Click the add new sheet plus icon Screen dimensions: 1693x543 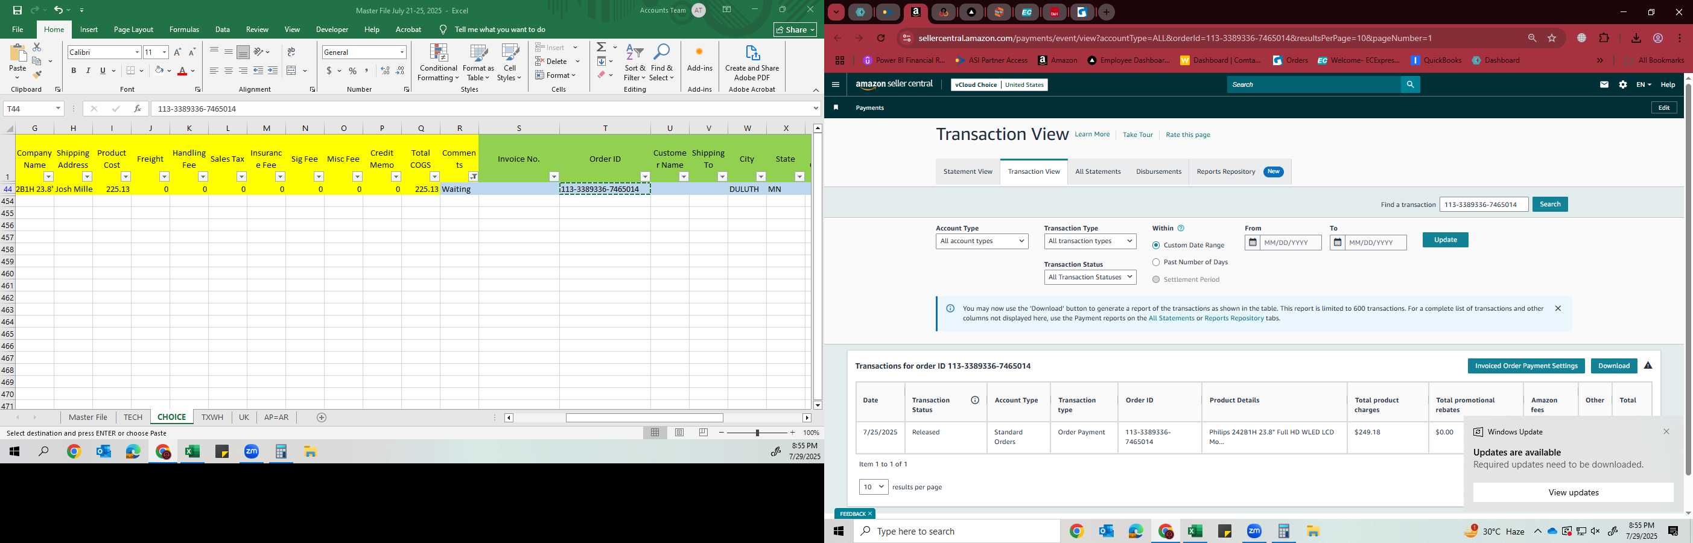tap(322, 418)
